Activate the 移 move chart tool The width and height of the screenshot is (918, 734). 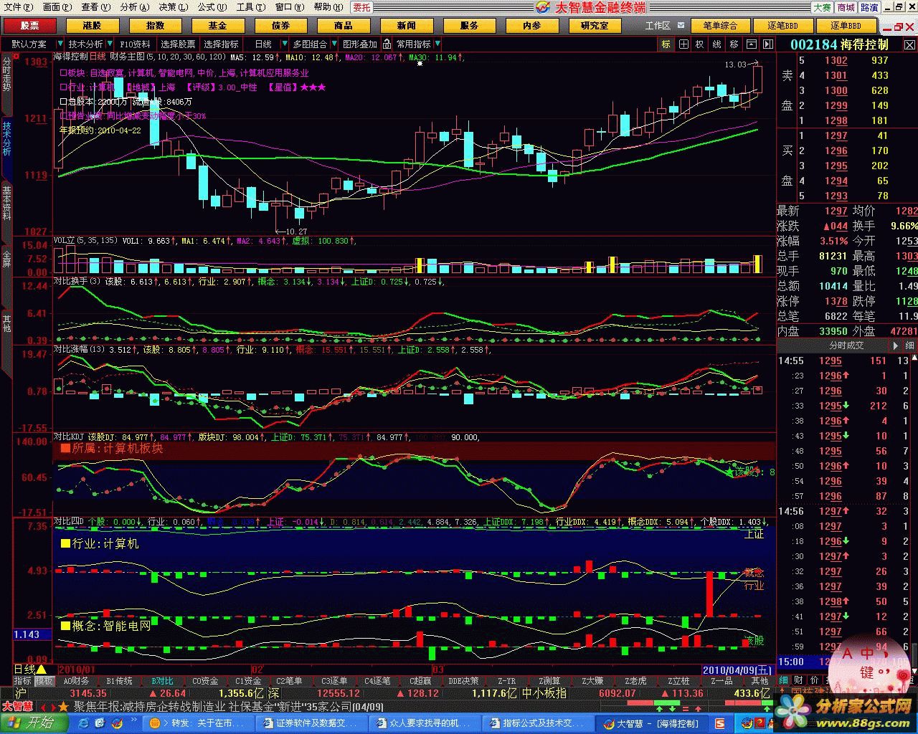[x=734, y=44]
